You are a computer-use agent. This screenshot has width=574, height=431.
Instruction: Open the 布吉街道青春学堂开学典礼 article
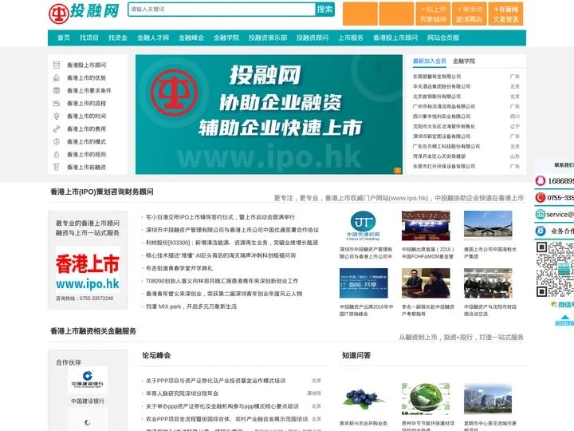pyautogui.click(x=179, y=268)
